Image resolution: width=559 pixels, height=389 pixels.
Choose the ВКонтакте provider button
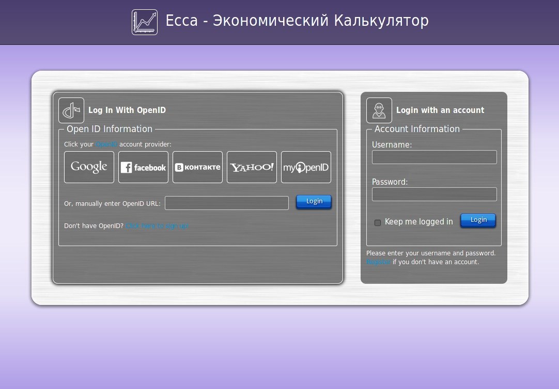[197, 167]
